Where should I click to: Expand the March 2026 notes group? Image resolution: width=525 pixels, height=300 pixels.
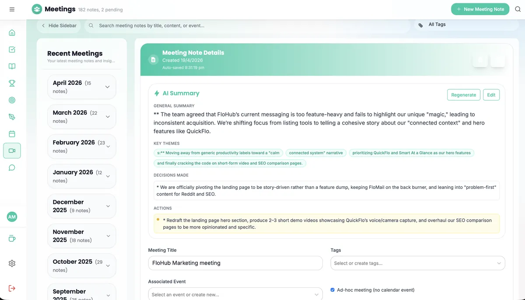pyautogui.click(x=82, y=116)
